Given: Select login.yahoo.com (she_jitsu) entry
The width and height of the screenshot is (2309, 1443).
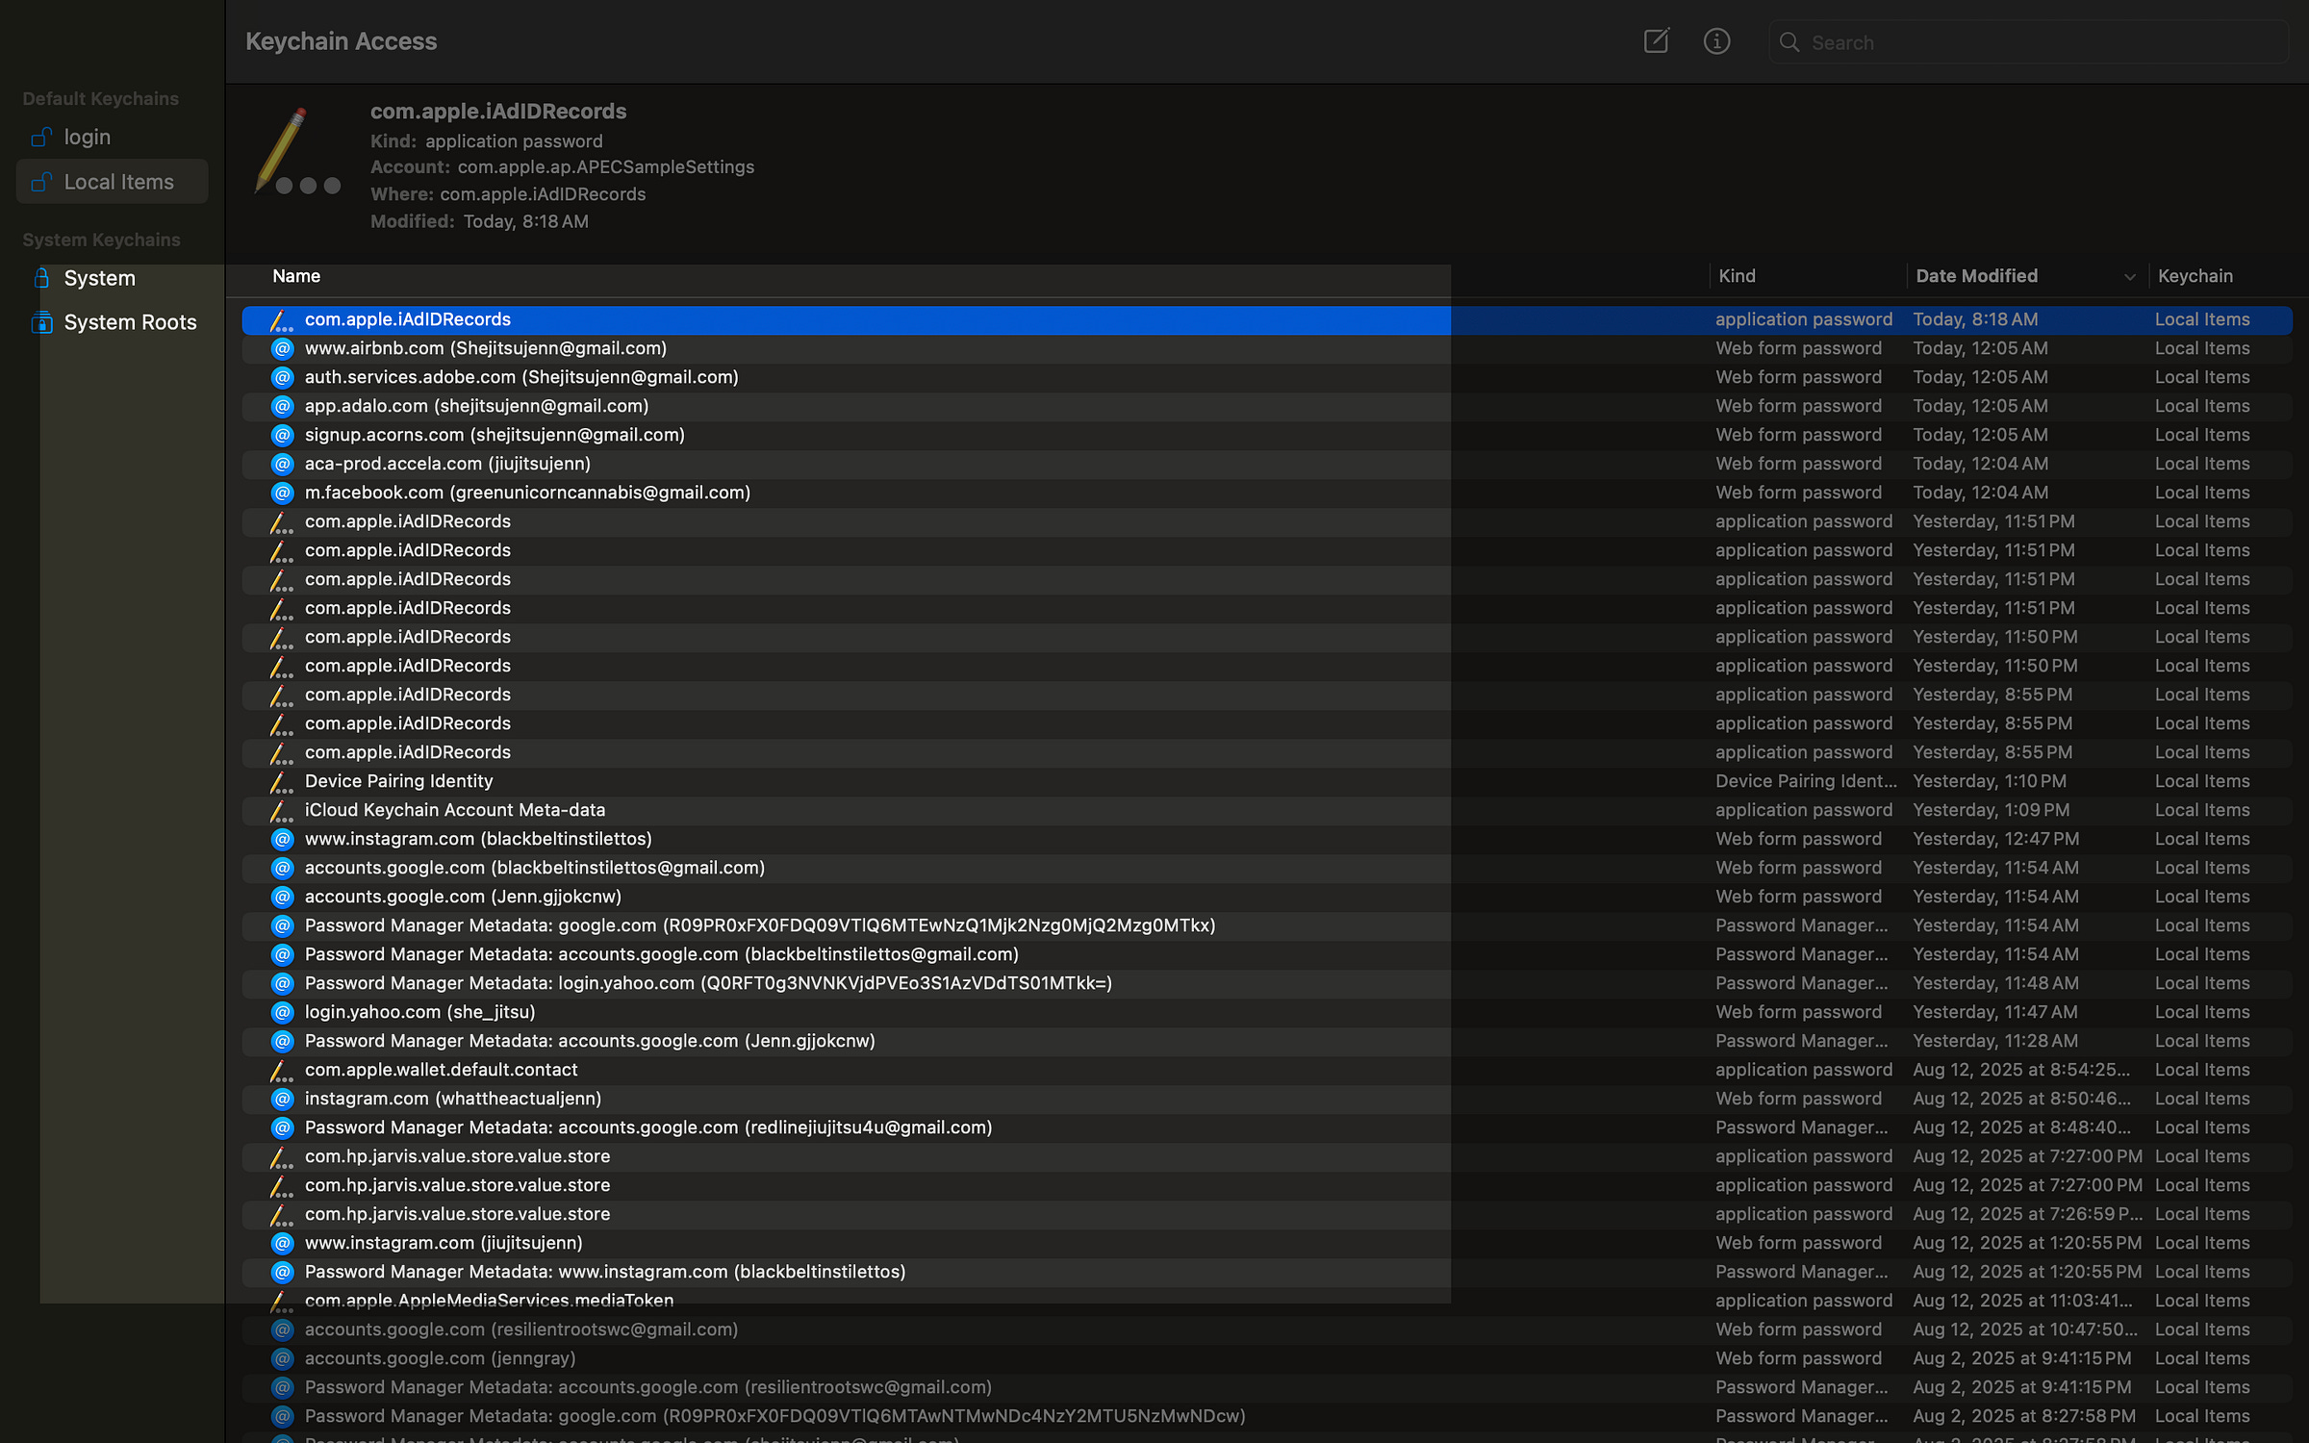Looking at the screenshot, I should (419, 1012).
